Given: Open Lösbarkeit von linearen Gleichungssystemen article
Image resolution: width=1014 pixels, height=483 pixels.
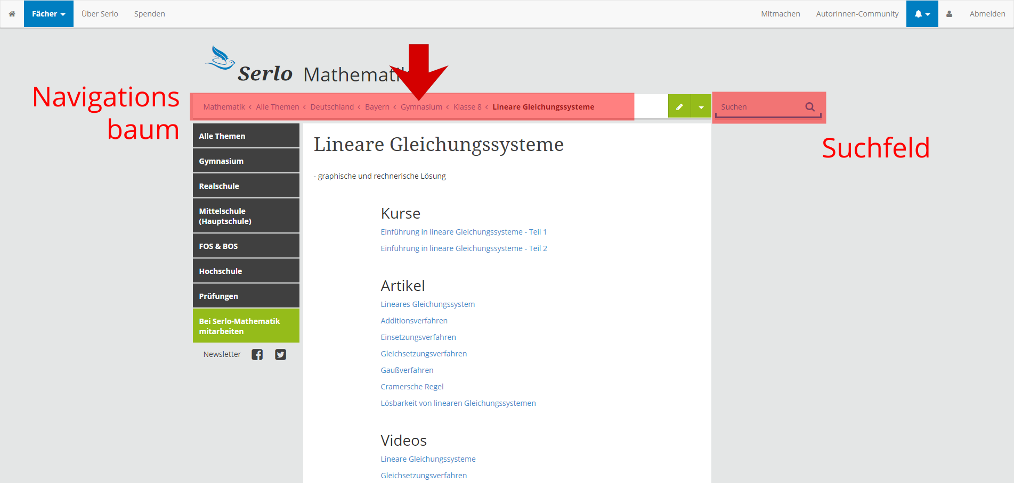Looking at the screenshot, I should [x=458, y=403].
